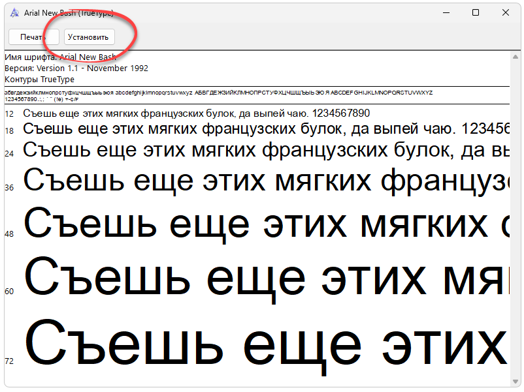Image resolution: width=524 pixels, height=392 pixels.
Task: Click the 24-point sample sentence
Action: coord(267,150)
